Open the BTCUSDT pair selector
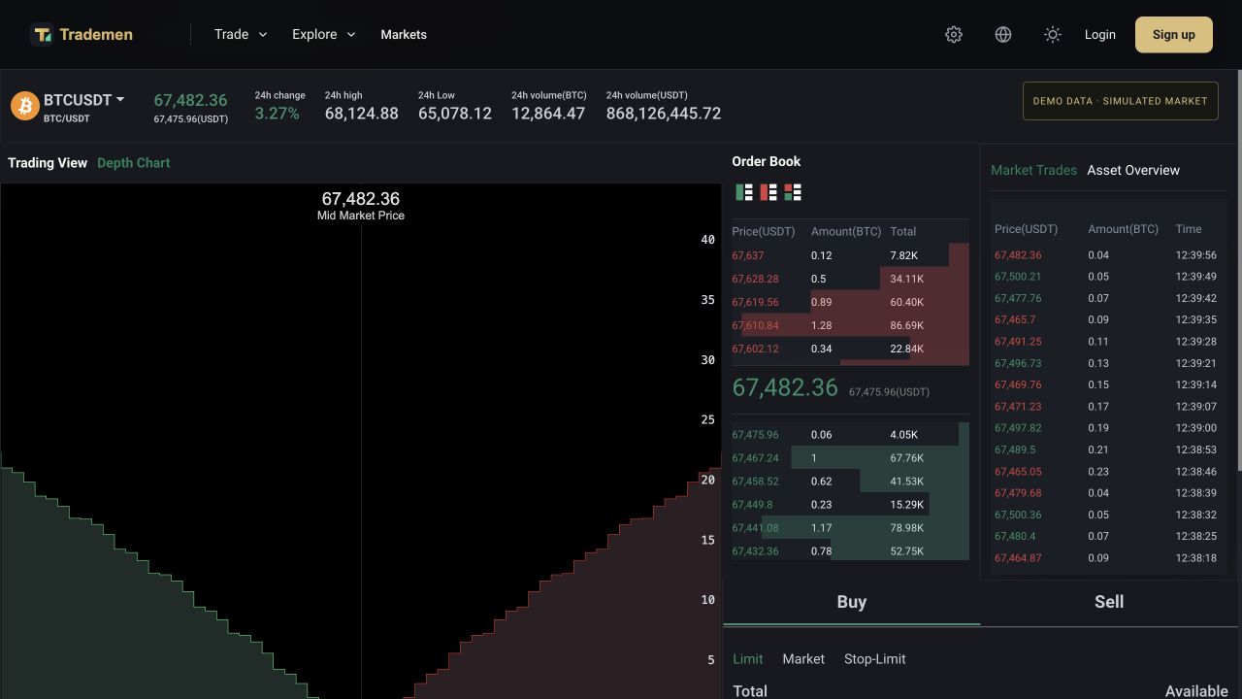This screenshot has width=1242, height=699. 83,100
